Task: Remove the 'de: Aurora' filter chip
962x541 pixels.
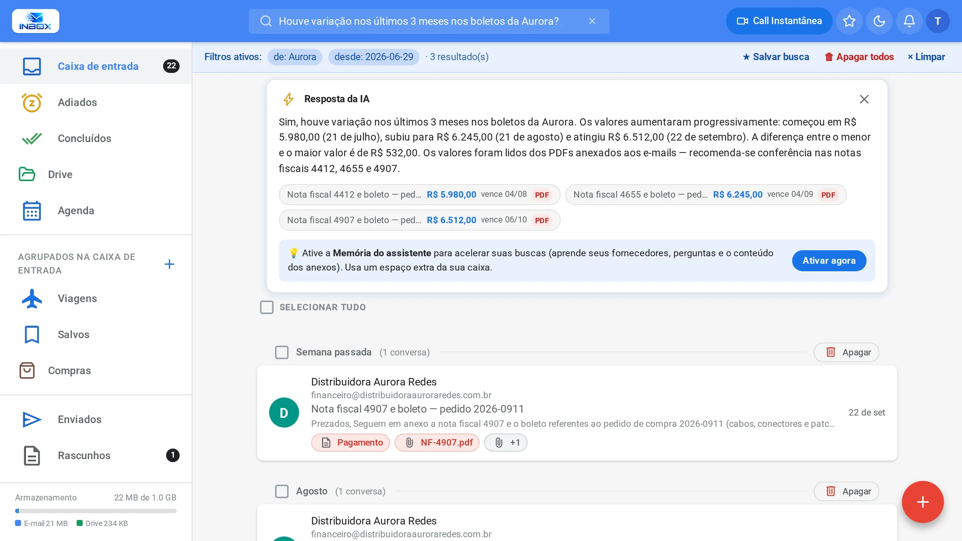Action: [295, 57]
